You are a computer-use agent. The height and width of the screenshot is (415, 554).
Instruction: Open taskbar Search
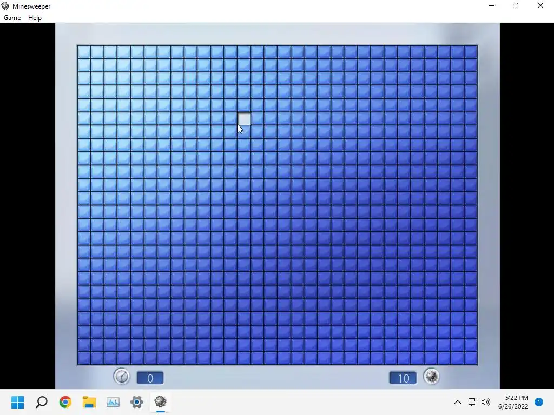click(42, 402)
